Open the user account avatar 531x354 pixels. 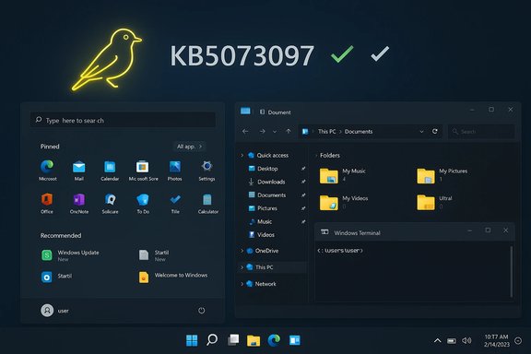pyautogui.click(x=47, y=311)
